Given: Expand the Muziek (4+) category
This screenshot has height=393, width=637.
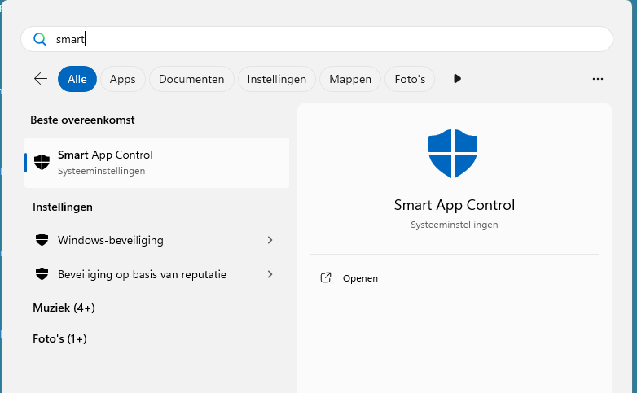Looking at the screenshot, I should click(64, 308).
